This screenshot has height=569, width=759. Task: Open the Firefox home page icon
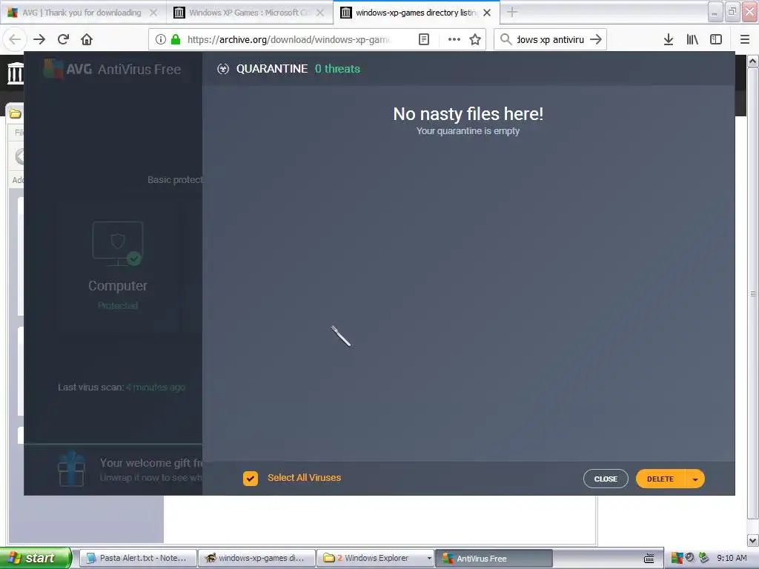[x=87, y=39]
